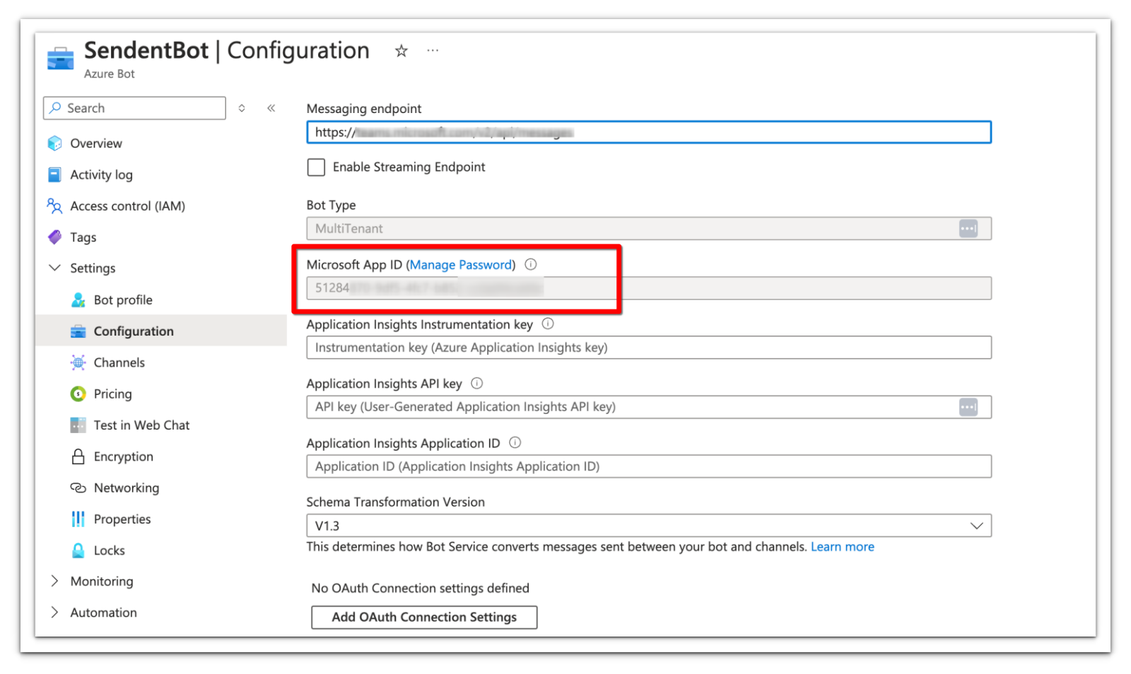The height and width of the screenshot is (674, 1131).
Task: Open the Manage Password link
Action: pyautogui.click(x=460, y=264)
